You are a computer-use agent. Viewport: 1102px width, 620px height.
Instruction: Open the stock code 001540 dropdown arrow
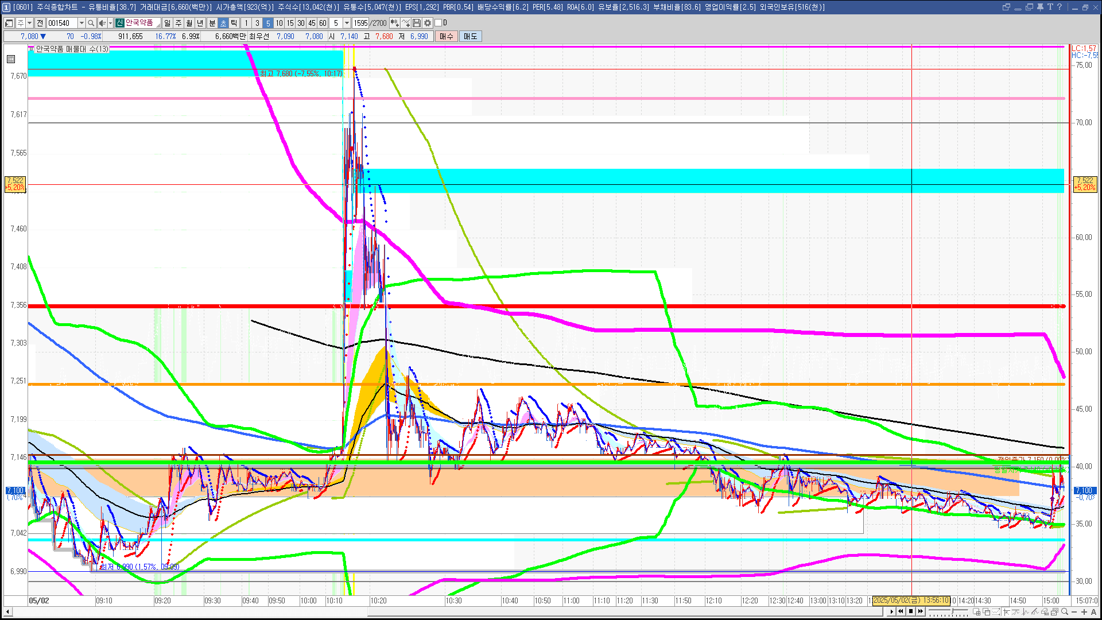click(82, 23)
